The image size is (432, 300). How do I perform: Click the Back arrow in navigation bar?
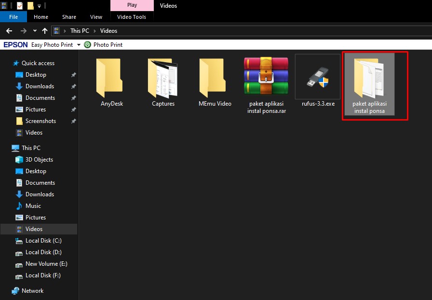point(9,31)
